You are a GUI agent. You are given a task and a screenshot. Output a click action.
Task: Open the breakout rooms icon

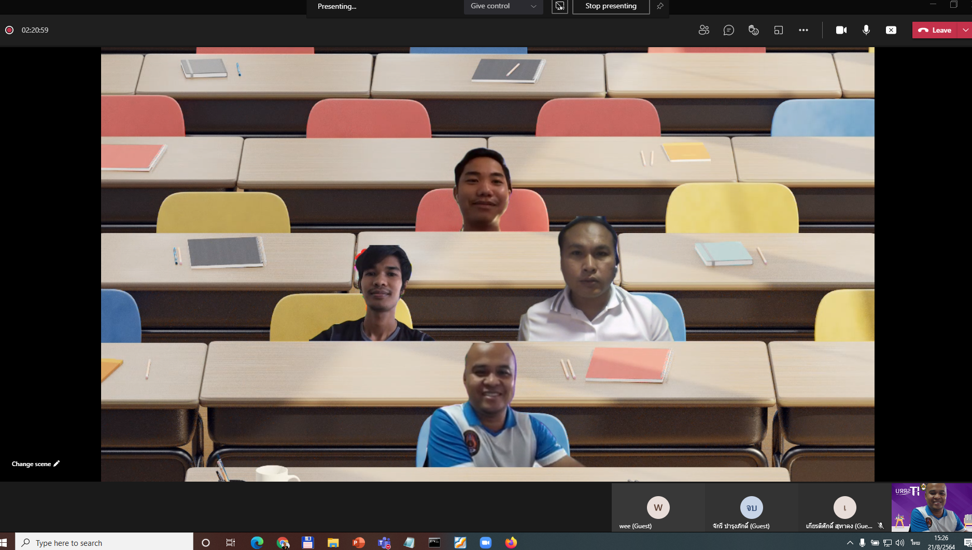click(778, 30)
